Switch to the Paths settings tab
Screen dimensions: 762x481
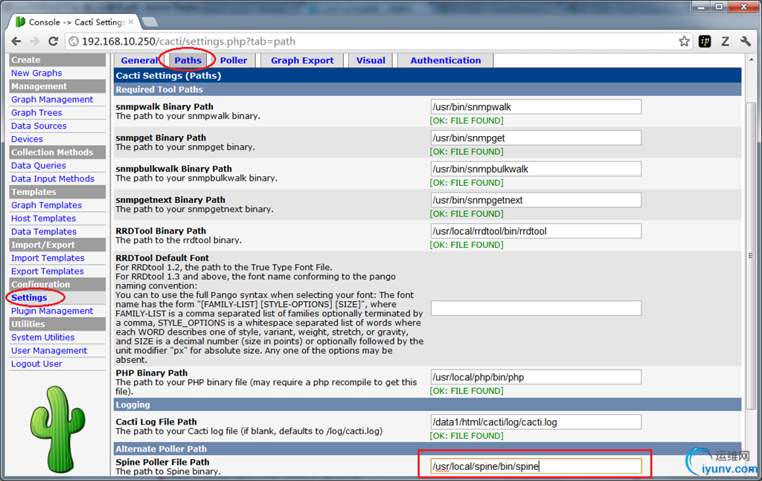point(188,60)
